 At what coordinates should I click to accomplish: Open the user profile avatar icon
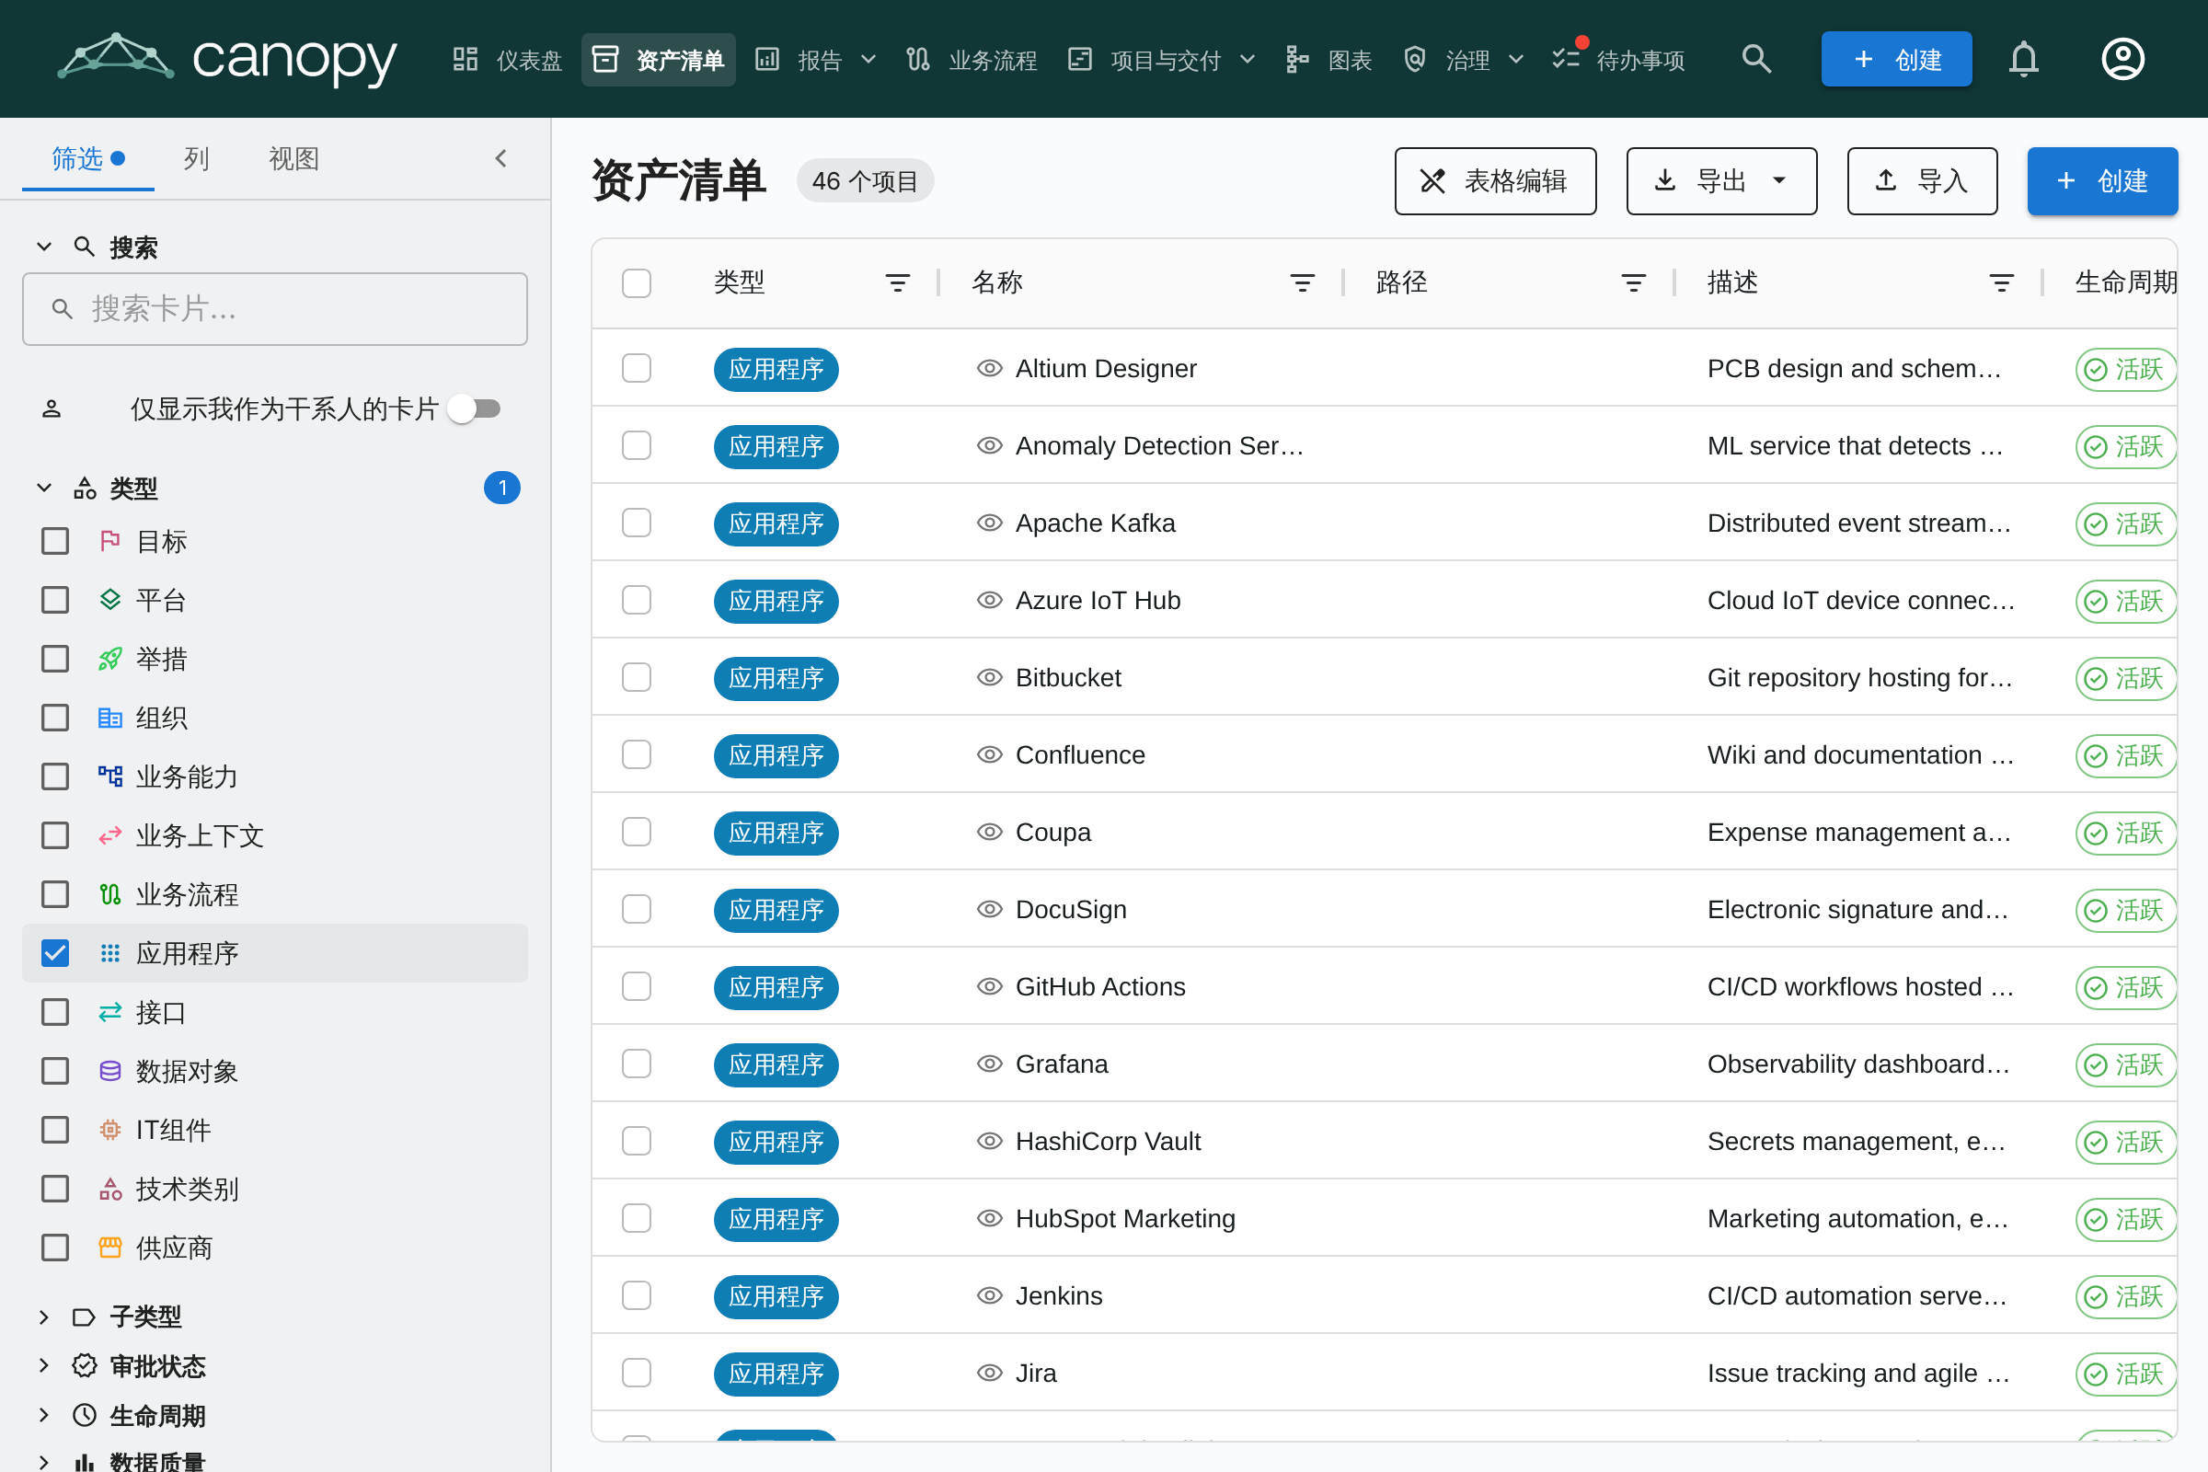2122,59
